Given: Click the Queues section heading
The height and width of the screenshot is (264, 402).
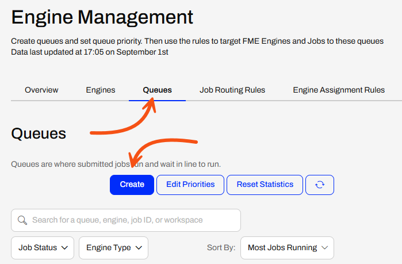Looking at the screenshot, I should click(39, 133).
